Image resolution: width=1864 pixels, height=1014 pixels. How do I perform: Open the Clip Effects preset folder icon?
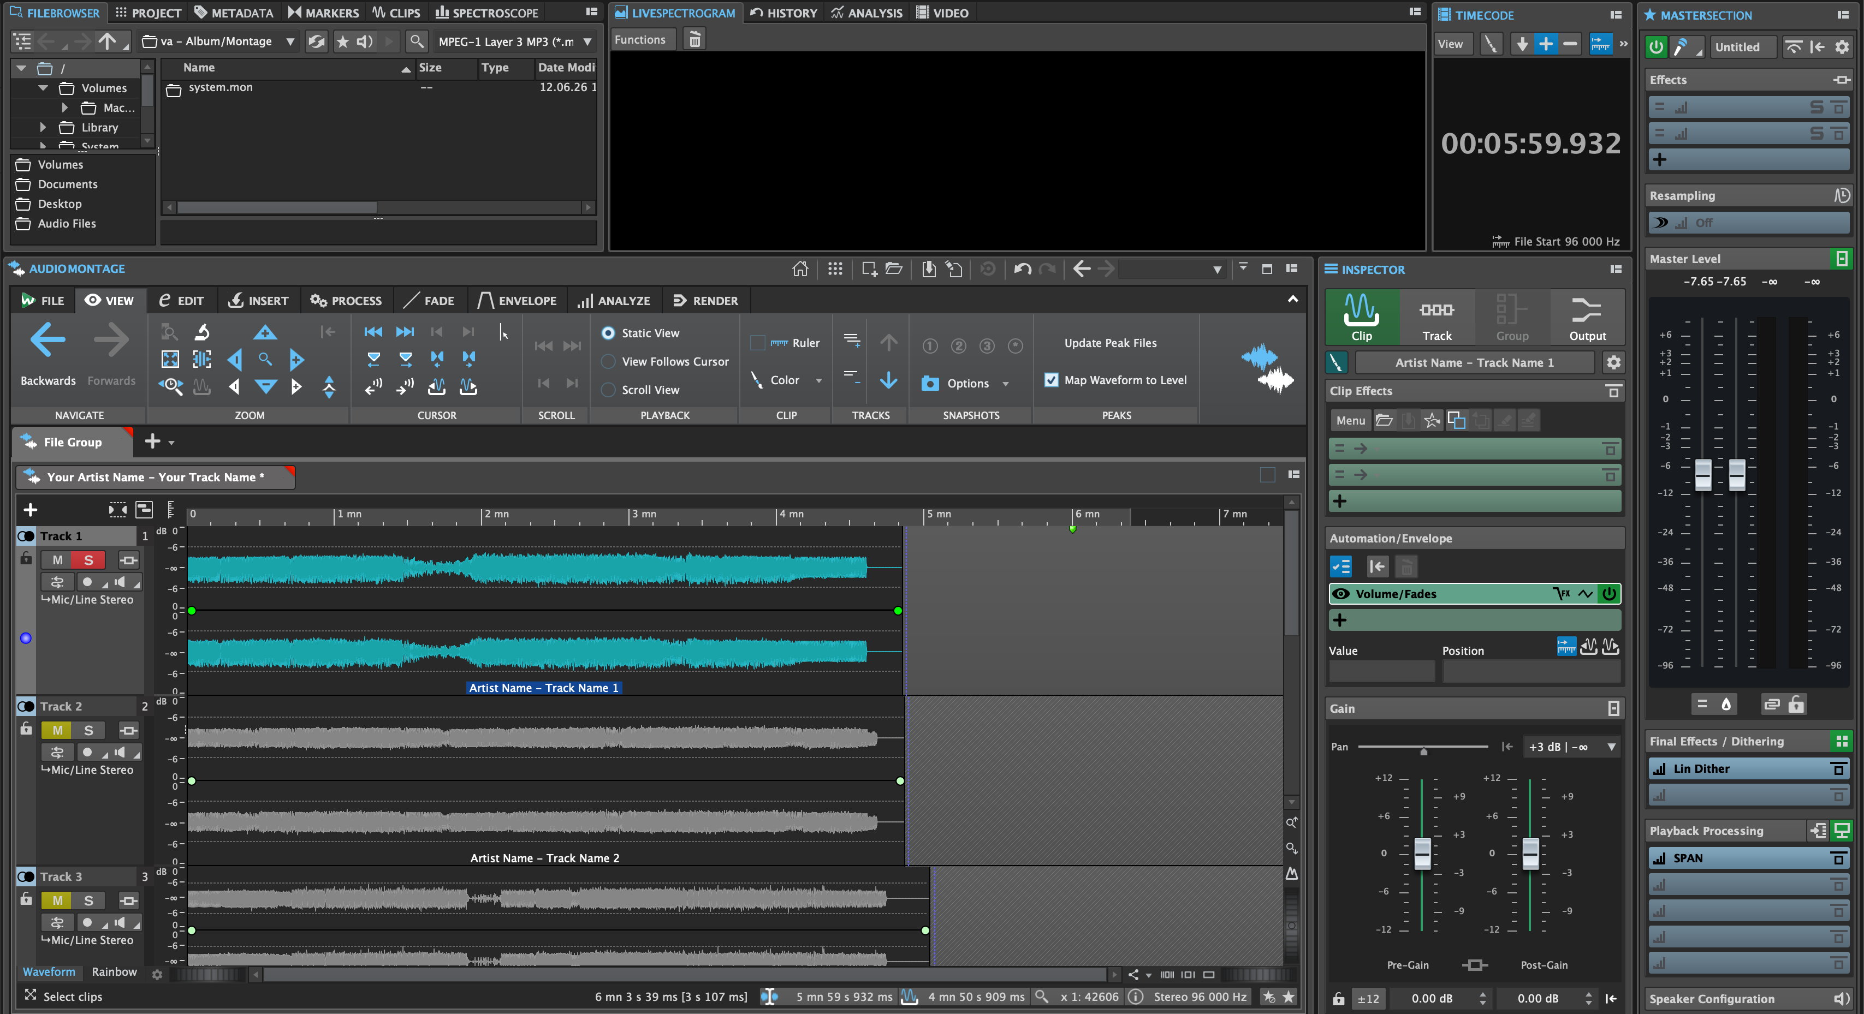coord(1384,420)
